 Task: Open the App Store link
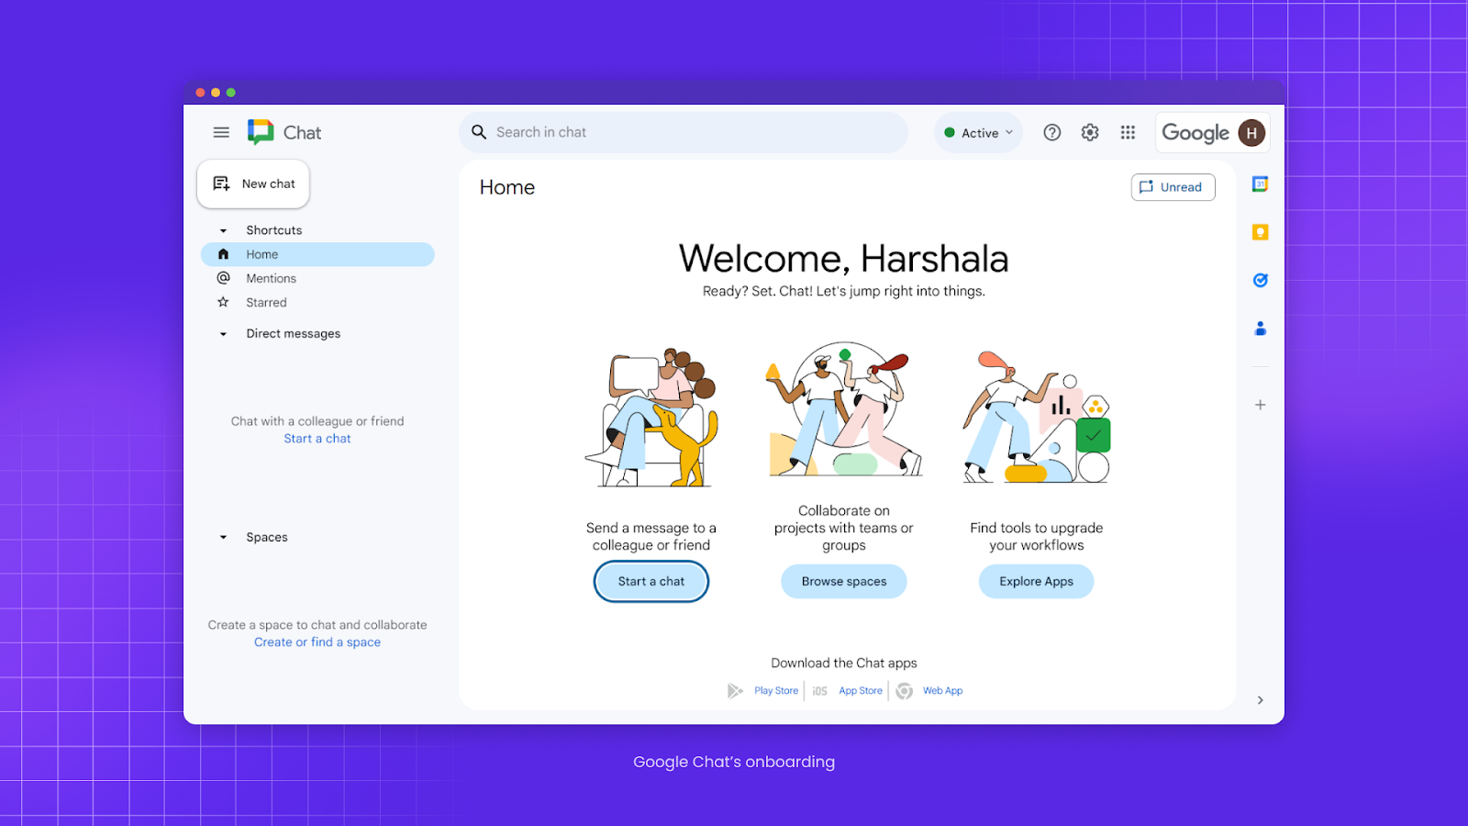click(861, 691)
